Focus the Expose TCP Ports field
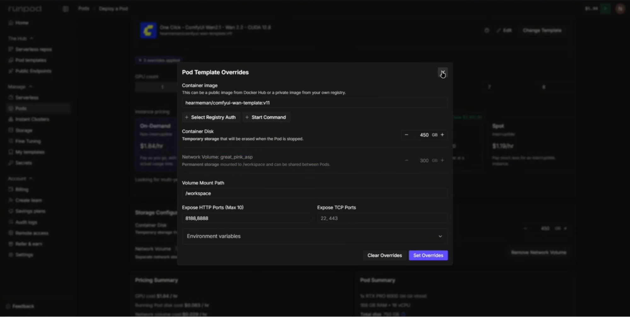This screenshot has height=317, width=630. point(382,218)
